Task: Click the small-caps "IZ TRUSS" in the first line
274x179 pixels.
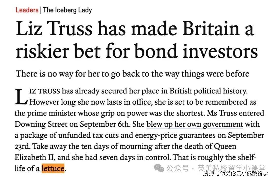Action: pos(45,91)
